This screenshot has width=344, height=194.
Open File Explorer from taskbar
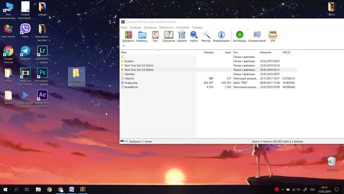tap(38, 189)
